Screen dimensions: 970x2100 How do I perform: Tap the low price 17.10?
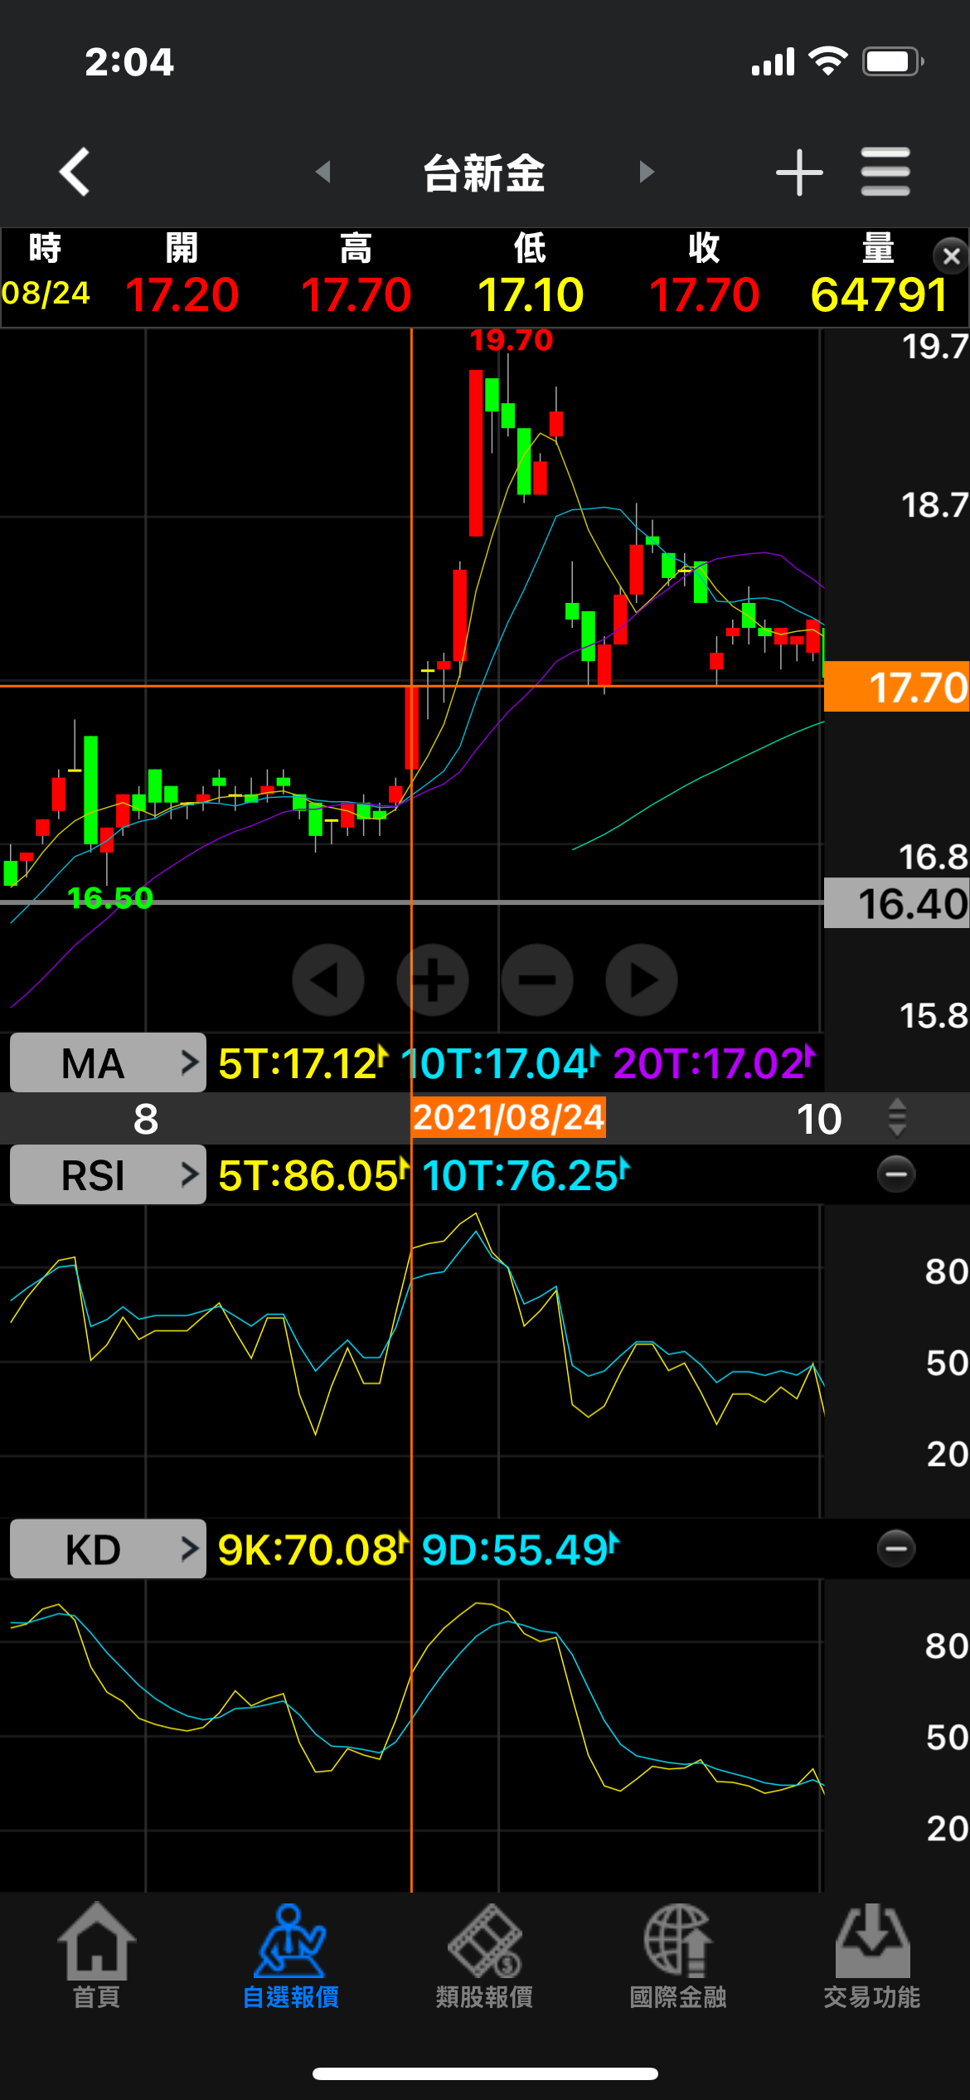(531, 294)
